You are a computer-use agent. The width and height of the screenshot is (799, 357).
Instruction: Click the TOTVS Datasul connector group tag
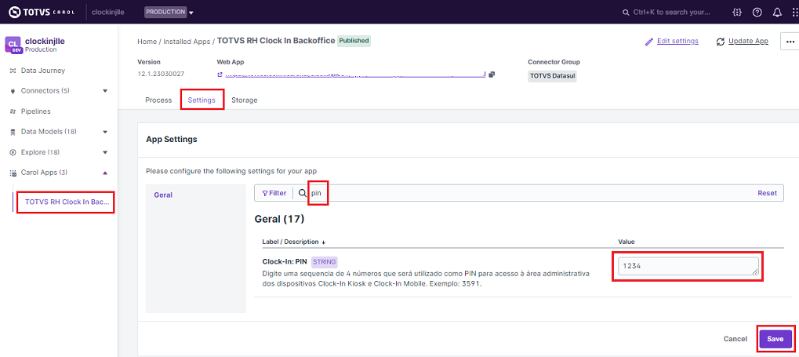coord(552,76)
